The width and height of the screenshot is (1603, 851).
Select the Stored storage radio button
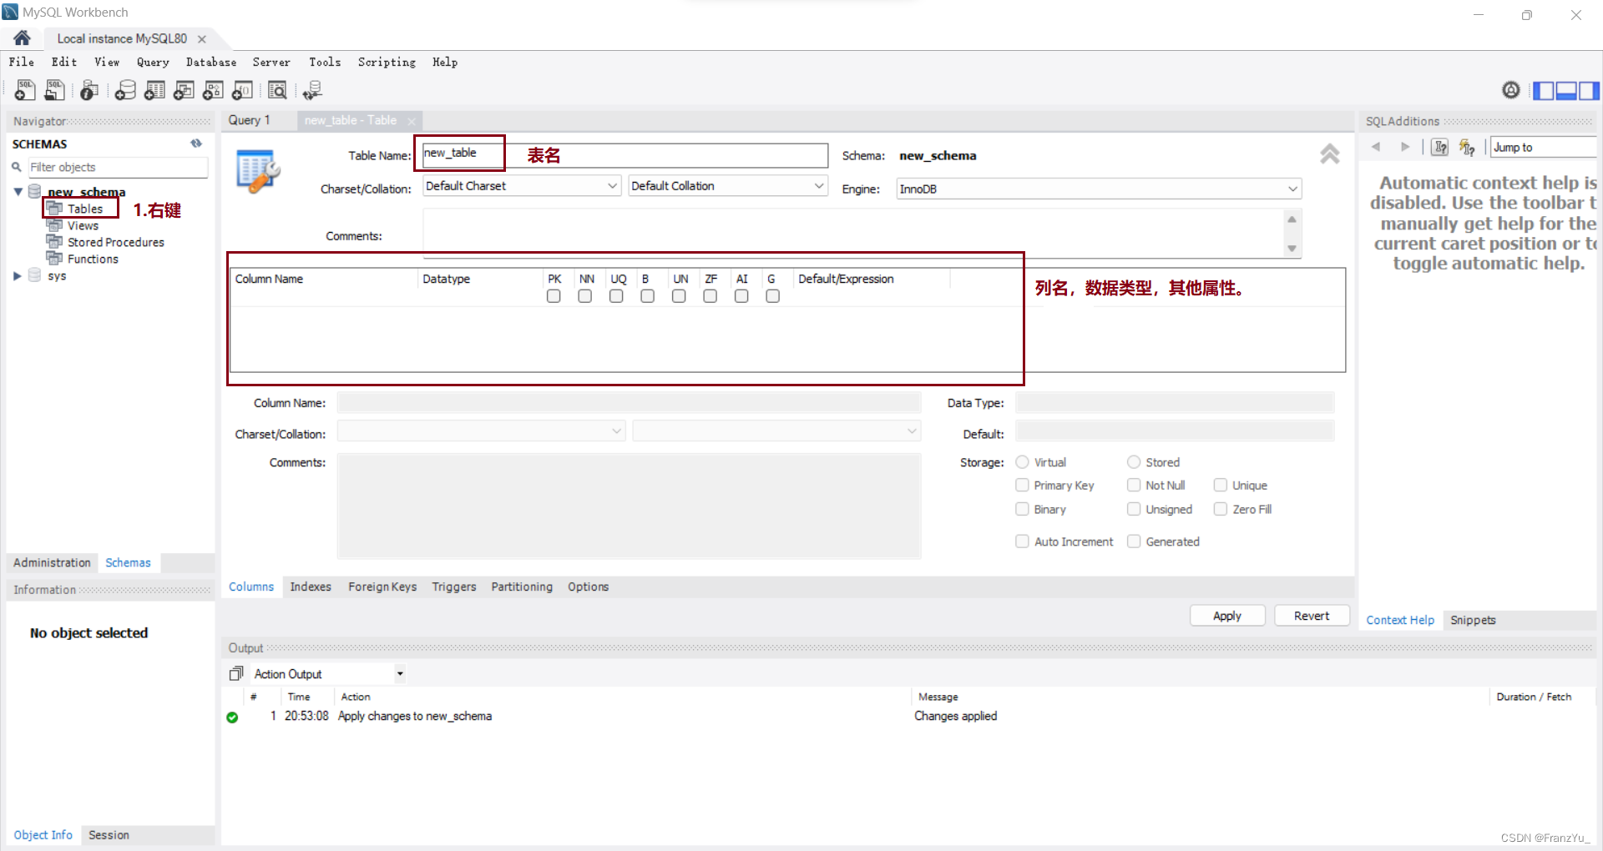pyautogui.click(x=1134, y=462)
